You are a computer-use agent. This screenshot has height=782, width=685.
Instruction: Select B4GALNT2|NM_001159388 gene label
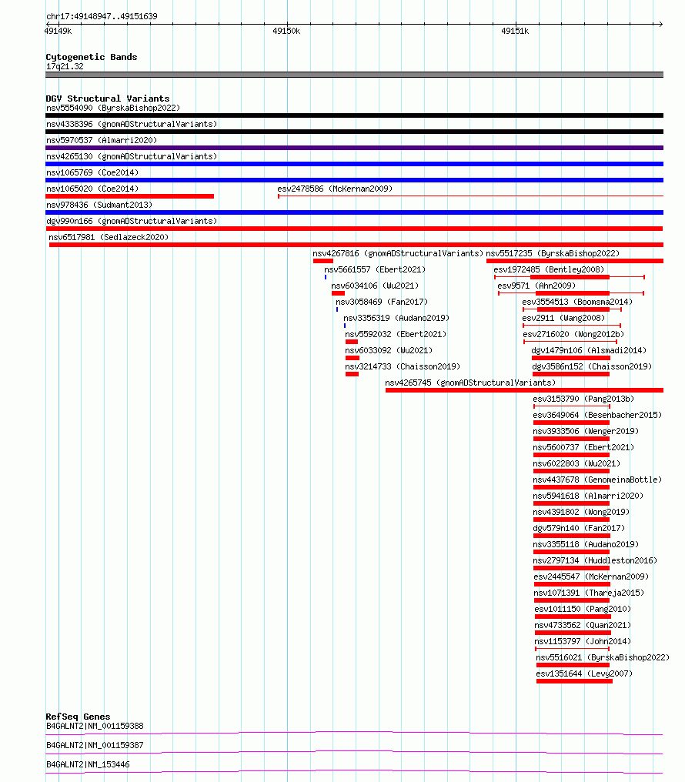coord(95,726)
